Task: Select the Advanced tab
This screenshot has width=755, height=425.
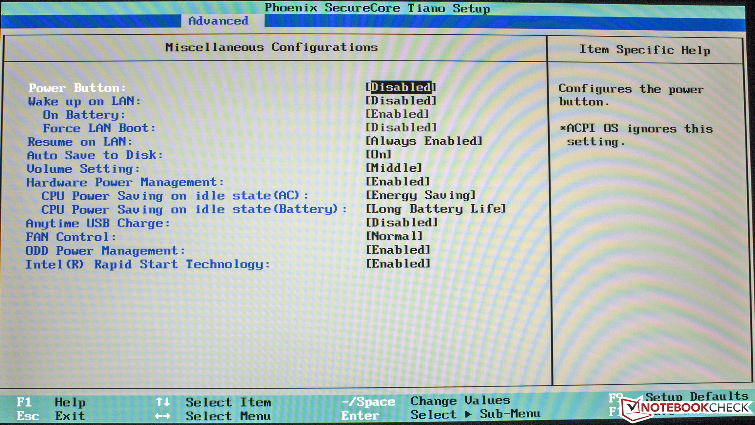Action: 218,21
